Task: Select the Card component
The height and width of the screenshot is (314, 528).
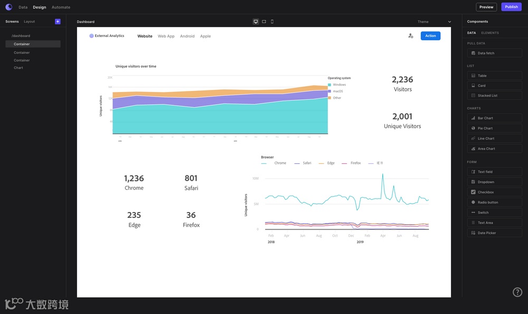Action: point(494,85)
